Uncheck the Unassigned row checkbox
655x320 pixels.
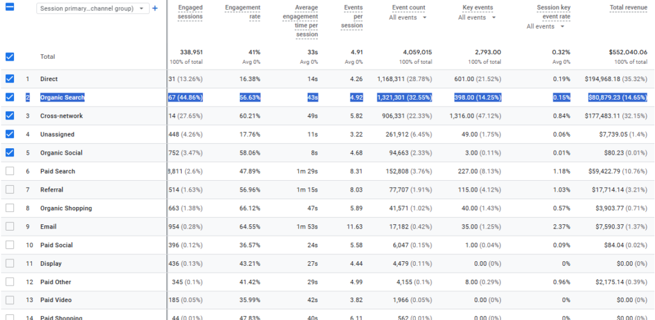[10, 134]
